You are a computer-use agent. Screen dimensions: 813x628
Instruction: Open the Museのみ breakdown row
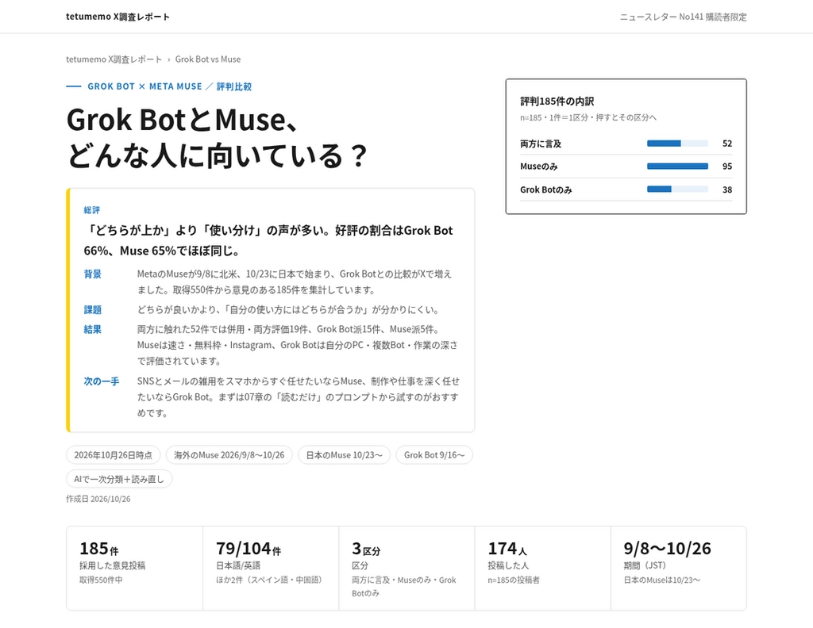pyautogui.click(x=626, y=167)
